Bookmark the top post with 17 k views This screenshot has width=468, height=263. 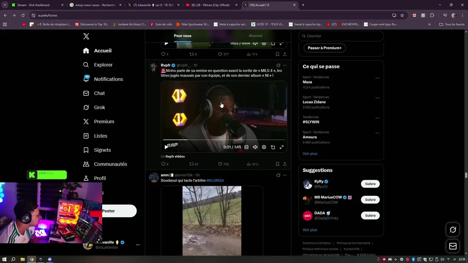click(278, 54)
